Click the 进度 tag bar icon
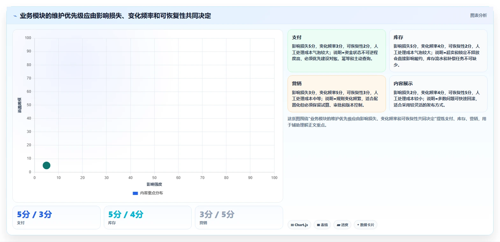This screenshot has height=242, width=500. 339,225
